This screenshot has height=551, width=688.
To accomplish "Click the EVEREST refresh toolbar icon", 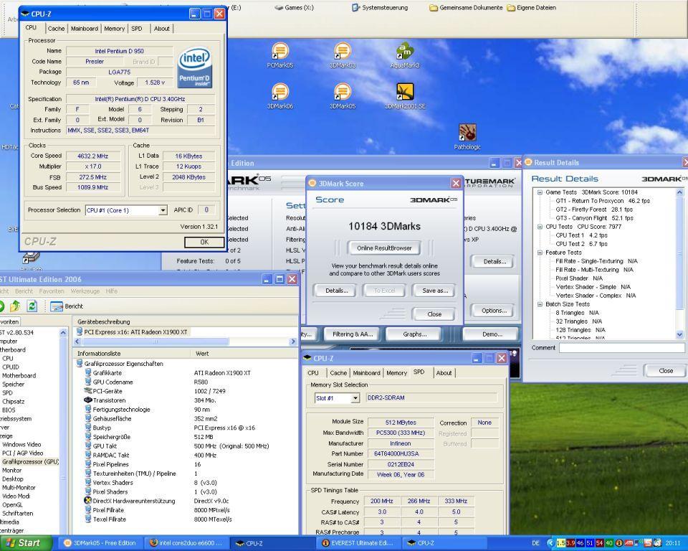I will pos(32,306).
